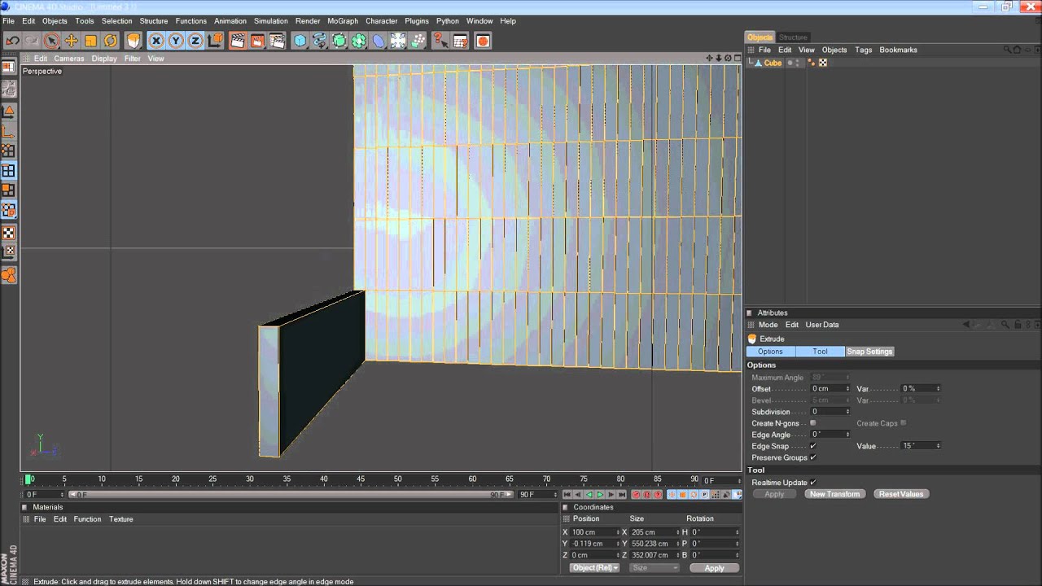This screenshot has width=1042, height=586.
Task: Toggle the Y axis lock
Action: 176,41
